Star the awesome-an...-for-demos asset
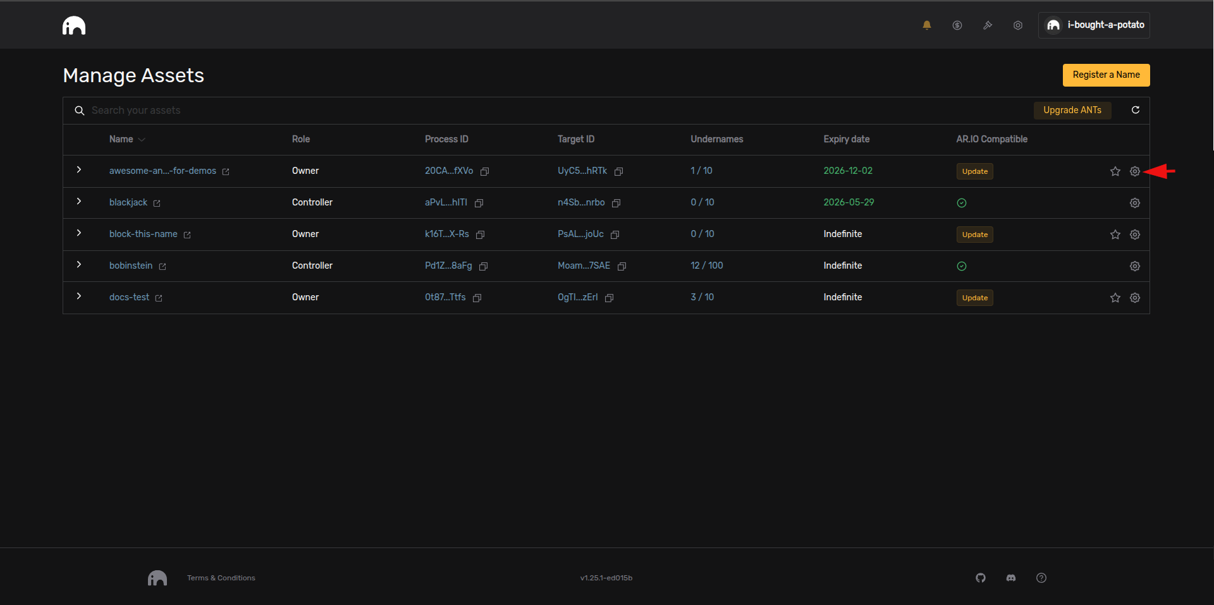Screen dimensions: 1214x605 click(x=1115, y=171)
